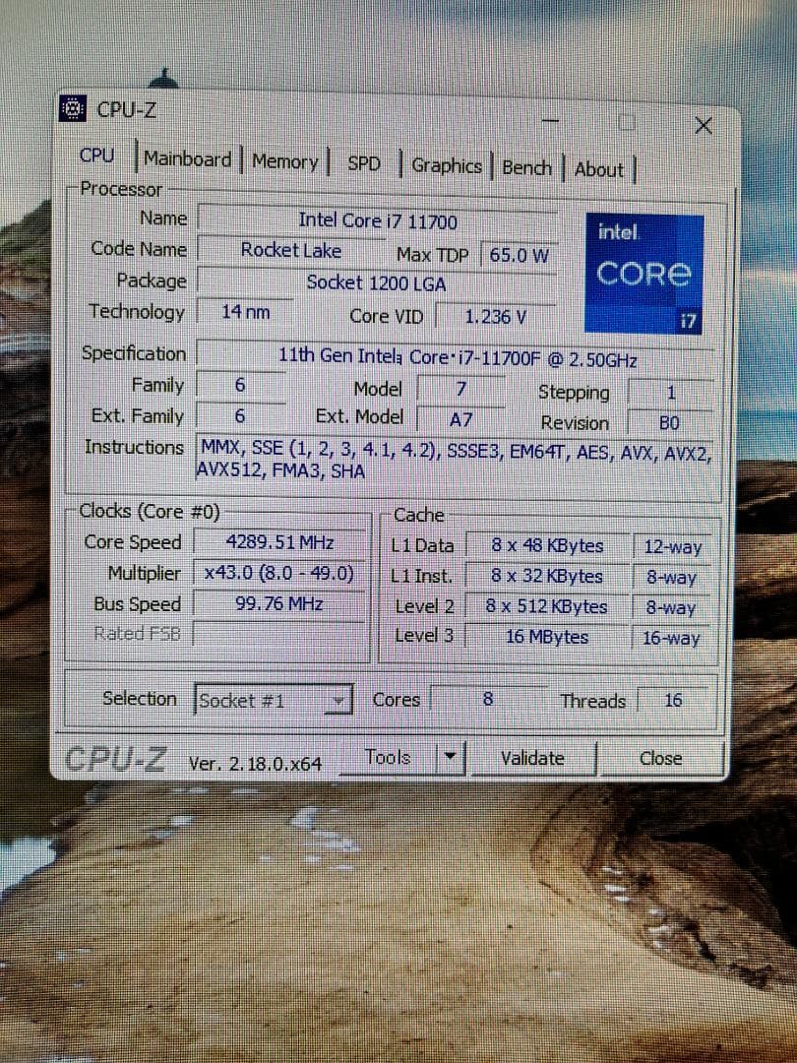Select the SPD tab
The width and height of the screenshot is (797, 1063).
coord(364,164)
